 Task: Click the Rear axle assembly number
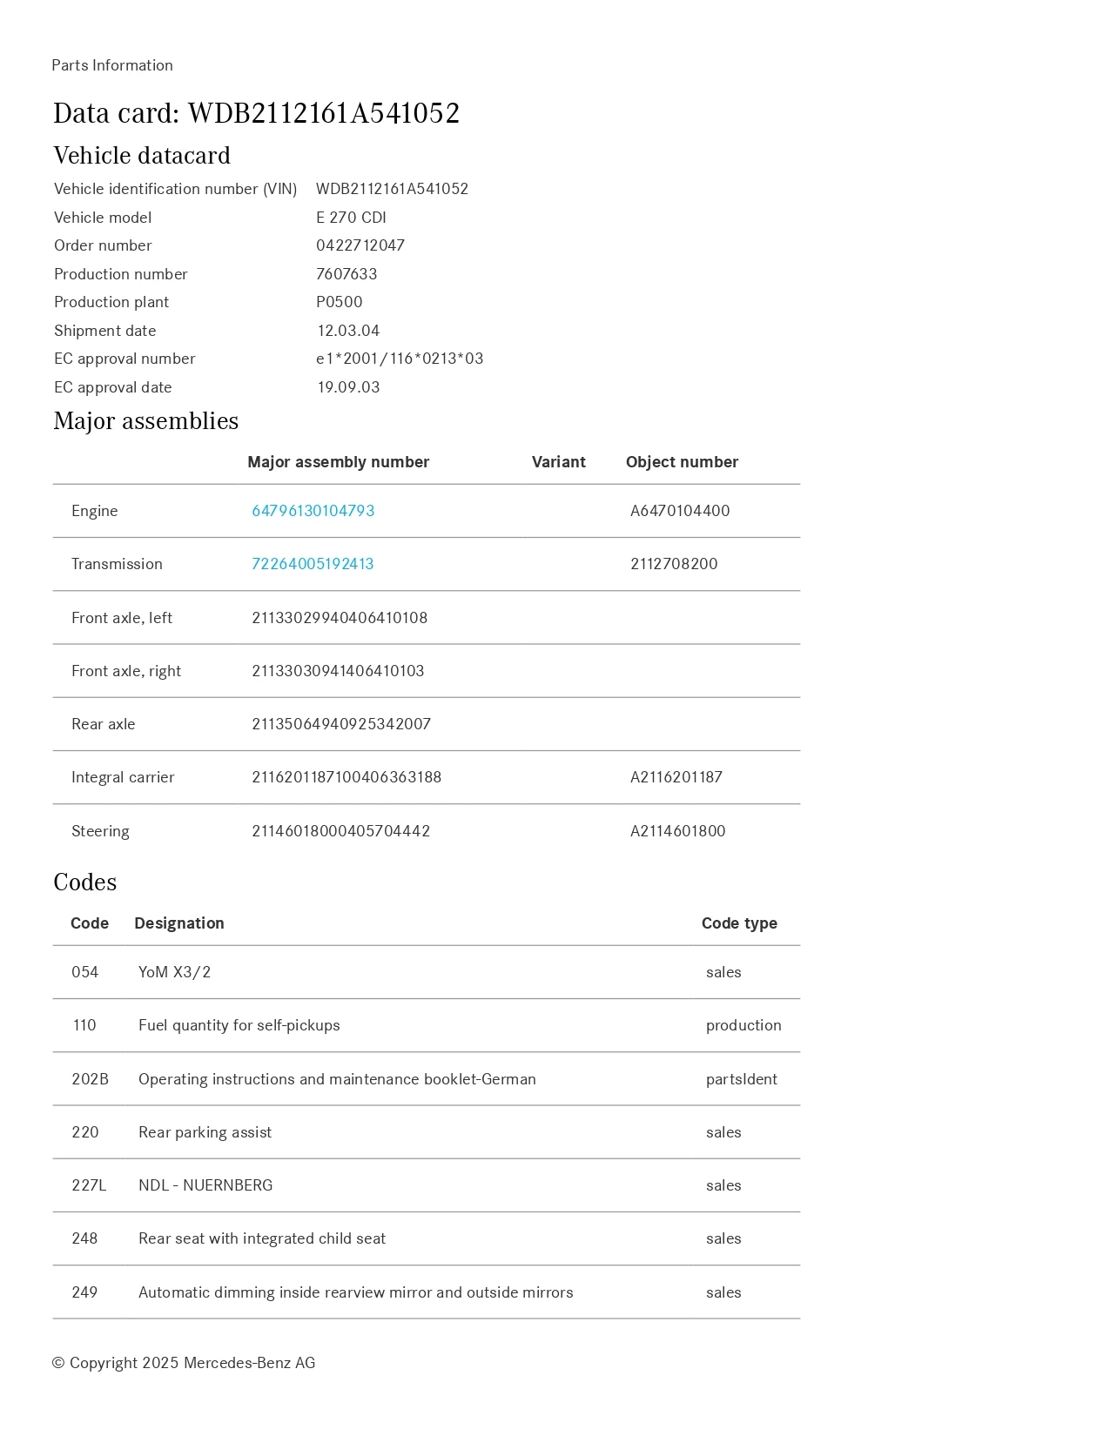341,724
